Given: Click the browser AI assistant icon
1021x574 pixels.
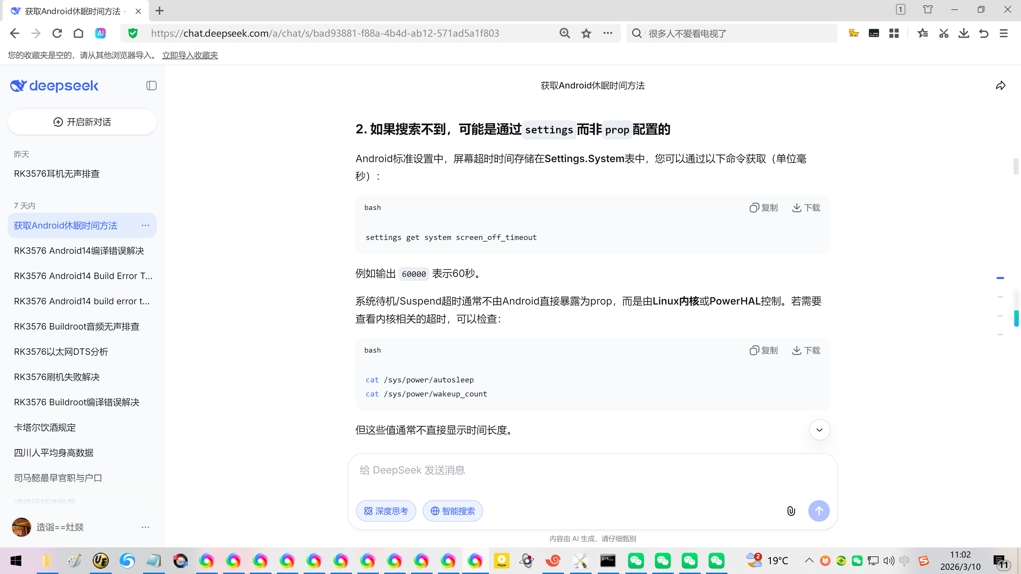Looking at the screenshot, I should tap(101, 34).
